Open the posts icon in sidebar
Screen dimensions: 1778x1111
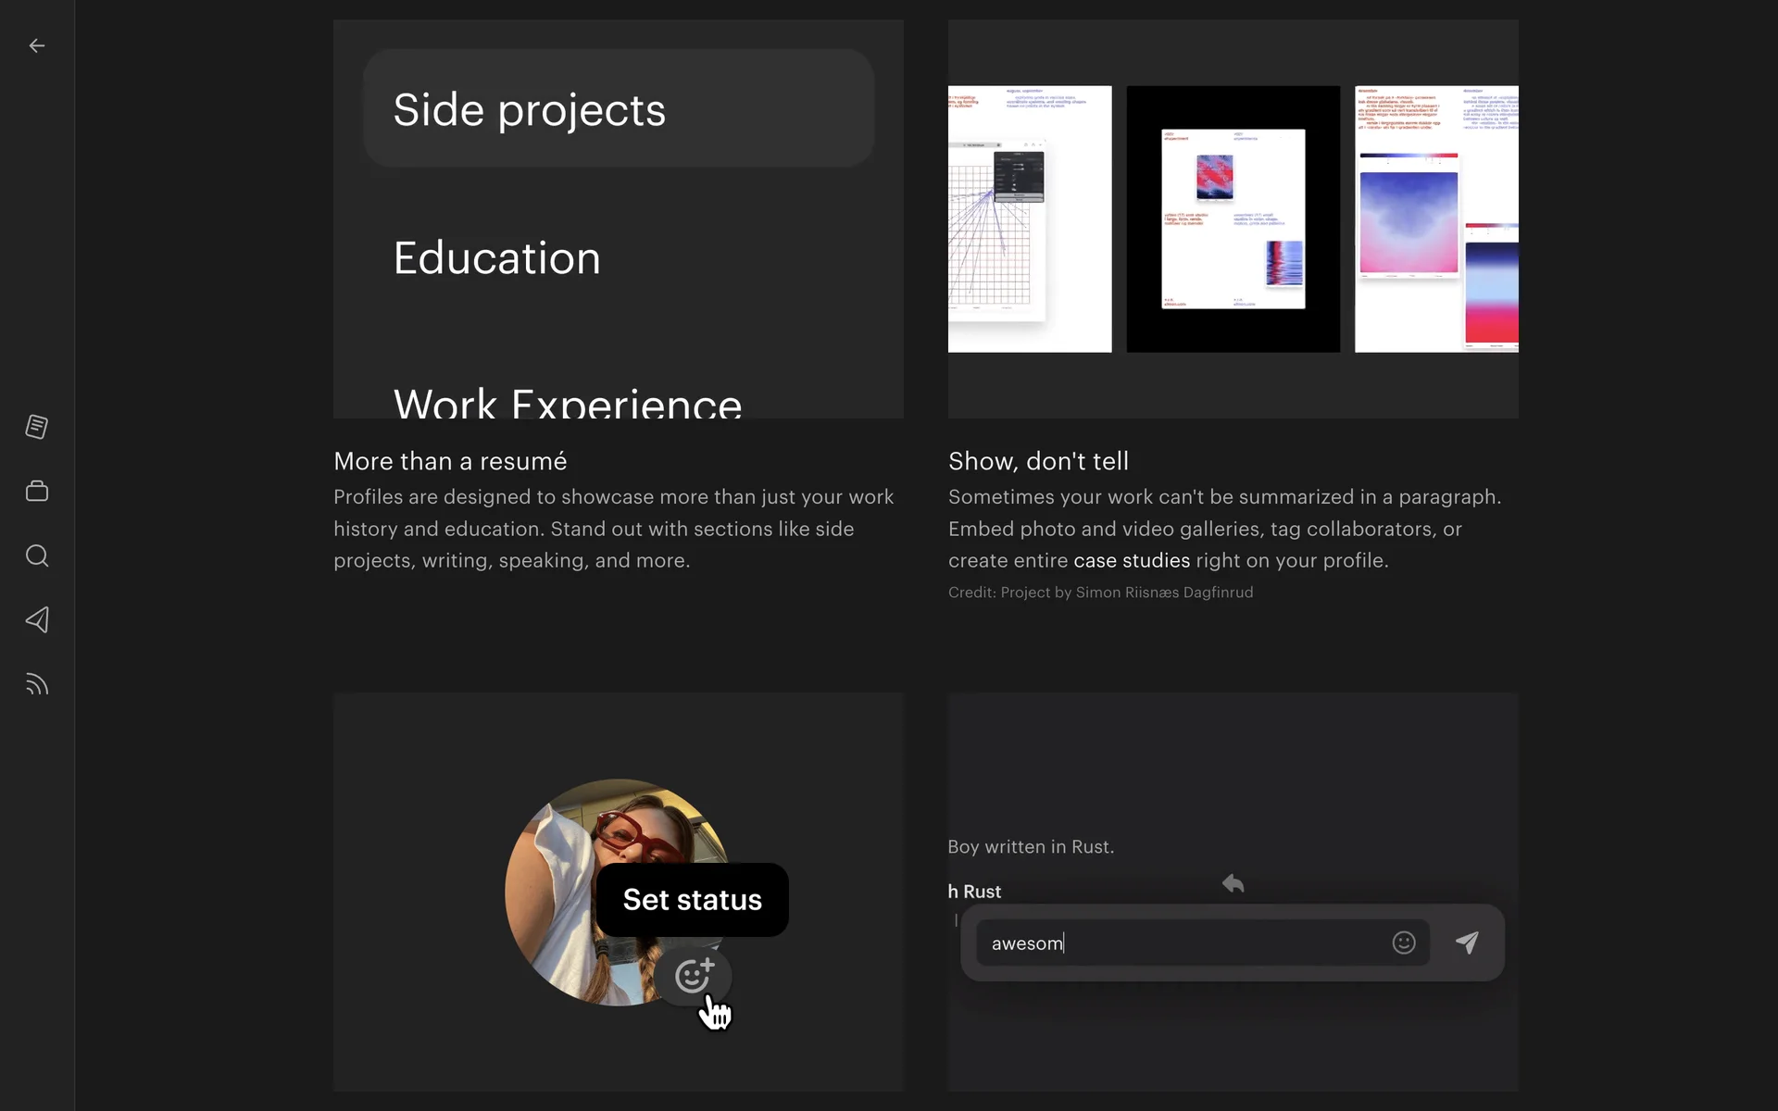(x=37, y=427)
